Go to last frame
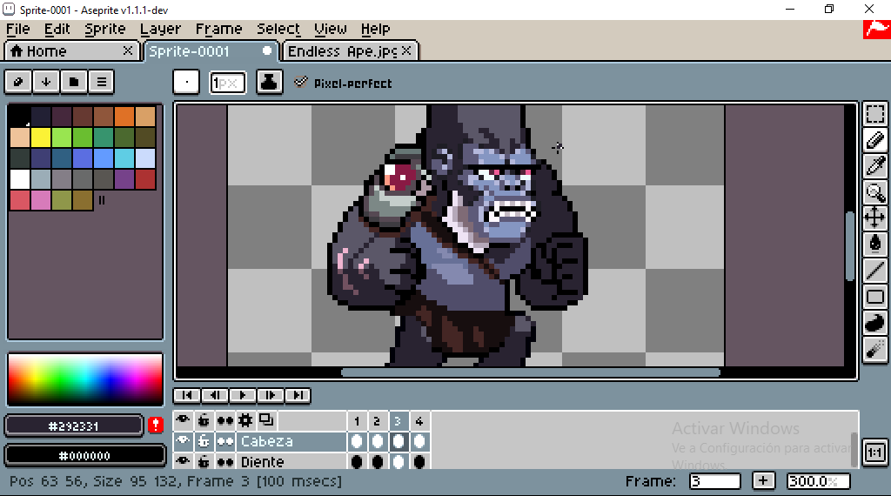 pos(298,395)
